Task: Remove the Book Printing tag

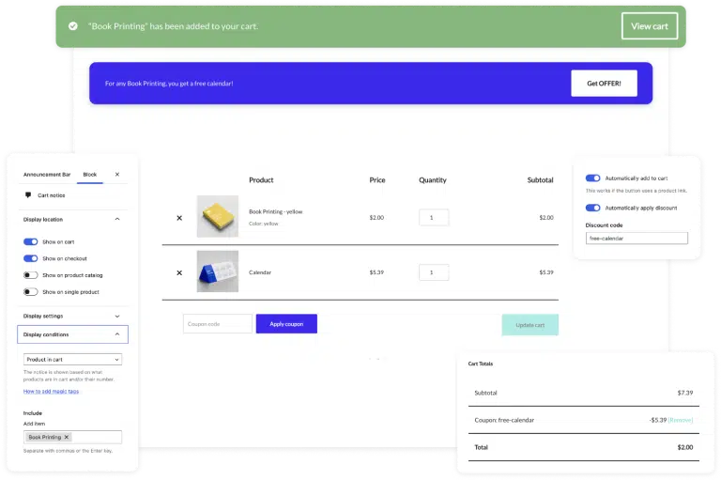Action: pos(67,437)
